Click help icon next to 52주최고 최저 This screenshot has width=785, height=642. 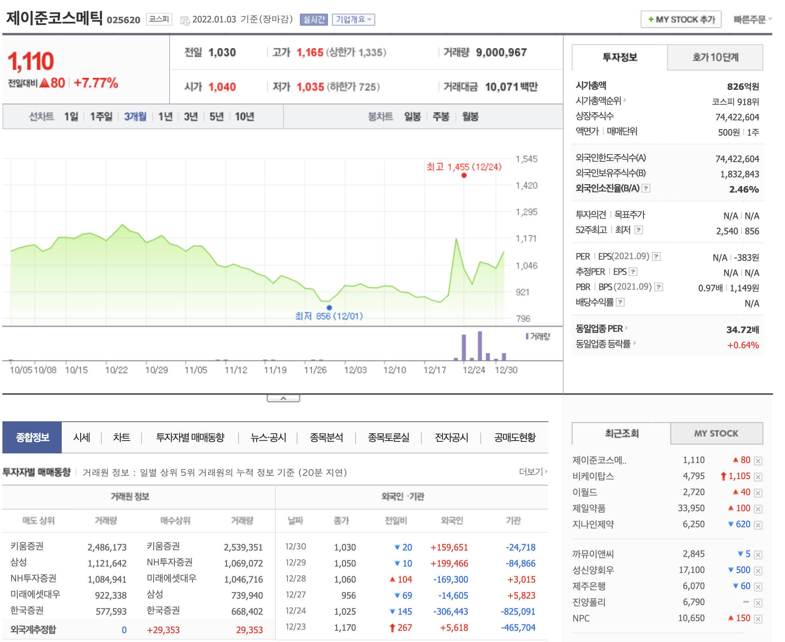(639, 230)
